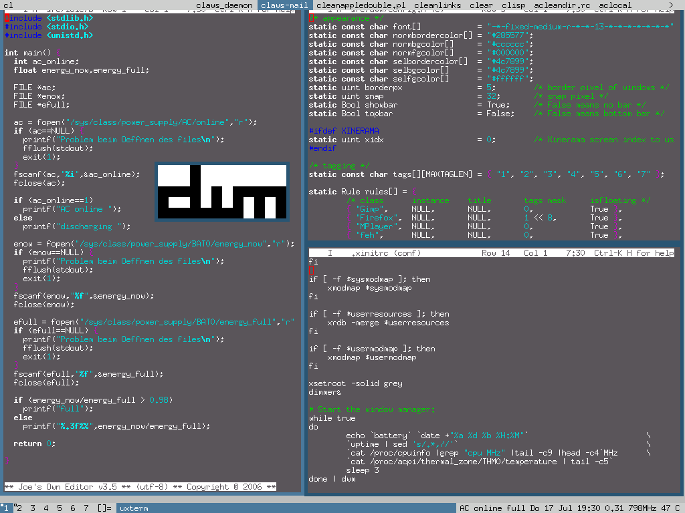Select tag 1 in the dwm bar

[x=5, y=507]
